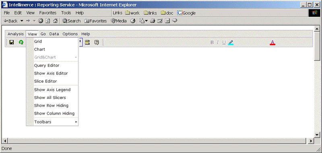The width and height of the screenshot is (322, 153).
Task: Click the Favorites toolbar button
Action: (96, 21)
